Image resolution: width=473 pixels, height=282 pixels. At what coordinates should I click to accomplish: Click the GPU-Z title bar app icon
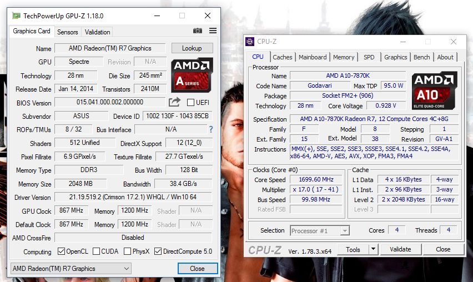point(16,16)
